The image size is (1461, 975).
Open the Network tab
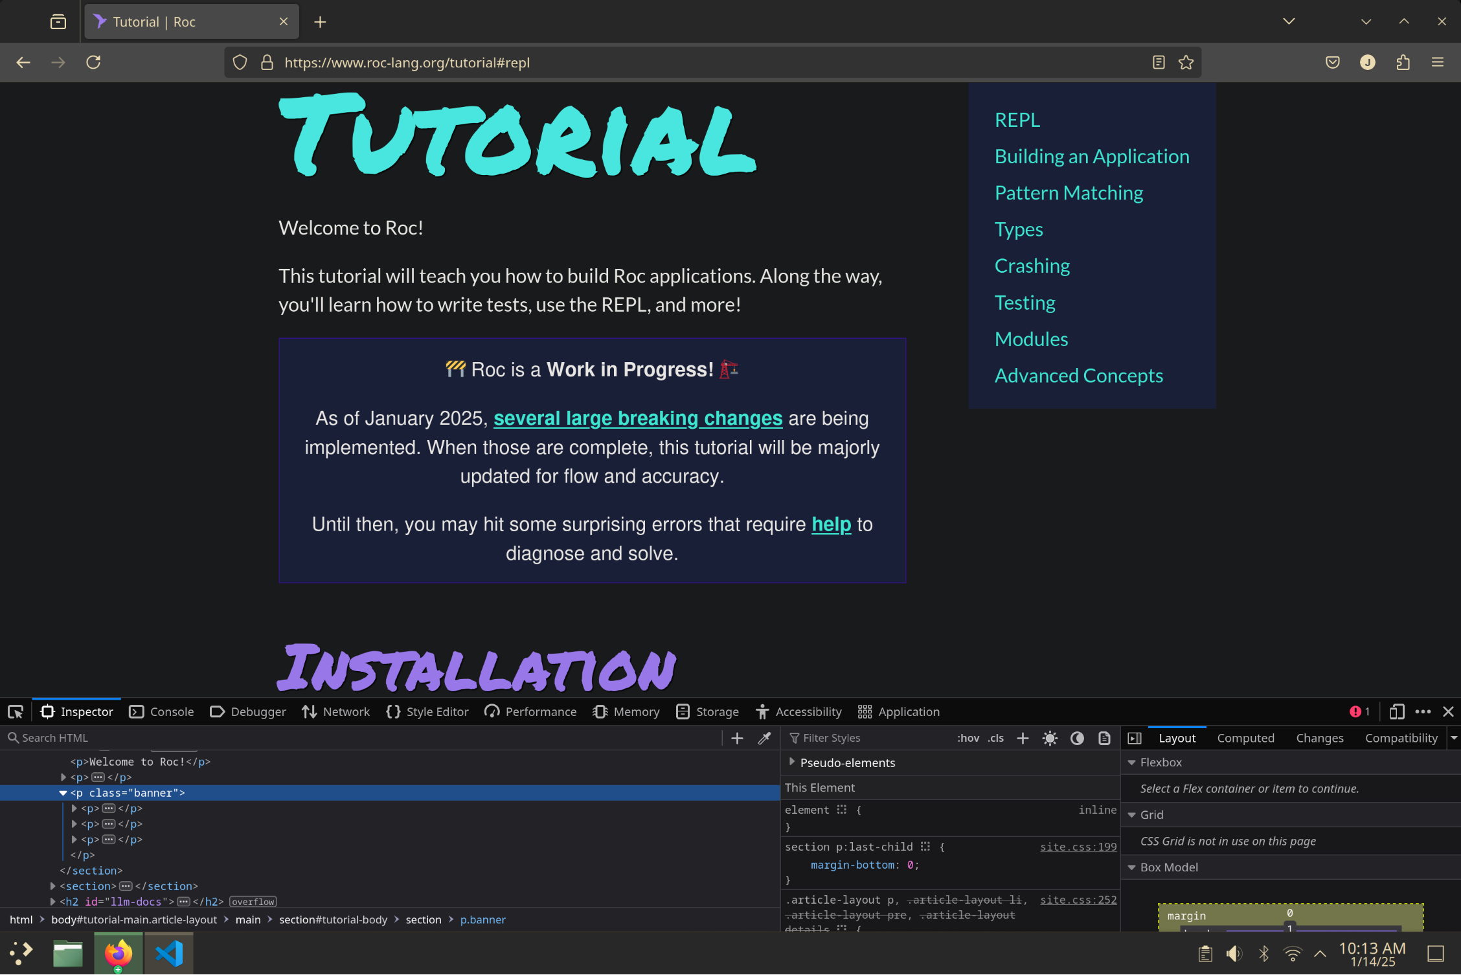coord(336,712)
